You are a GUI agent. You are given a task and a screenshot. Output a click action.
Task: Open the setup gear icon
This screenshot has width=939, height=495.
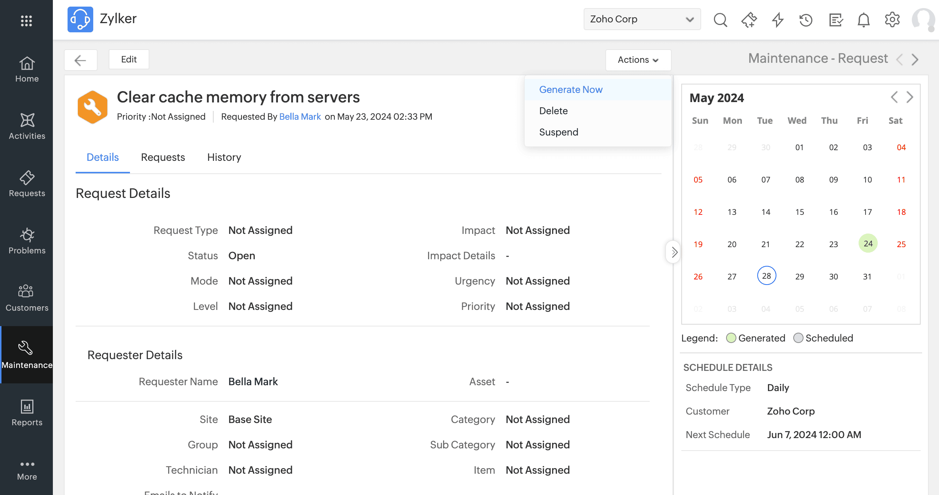point(892,19)
